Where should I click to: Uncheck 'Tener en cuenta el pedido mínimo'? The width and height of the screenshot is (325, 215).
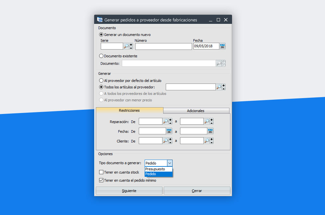[101, 180]
